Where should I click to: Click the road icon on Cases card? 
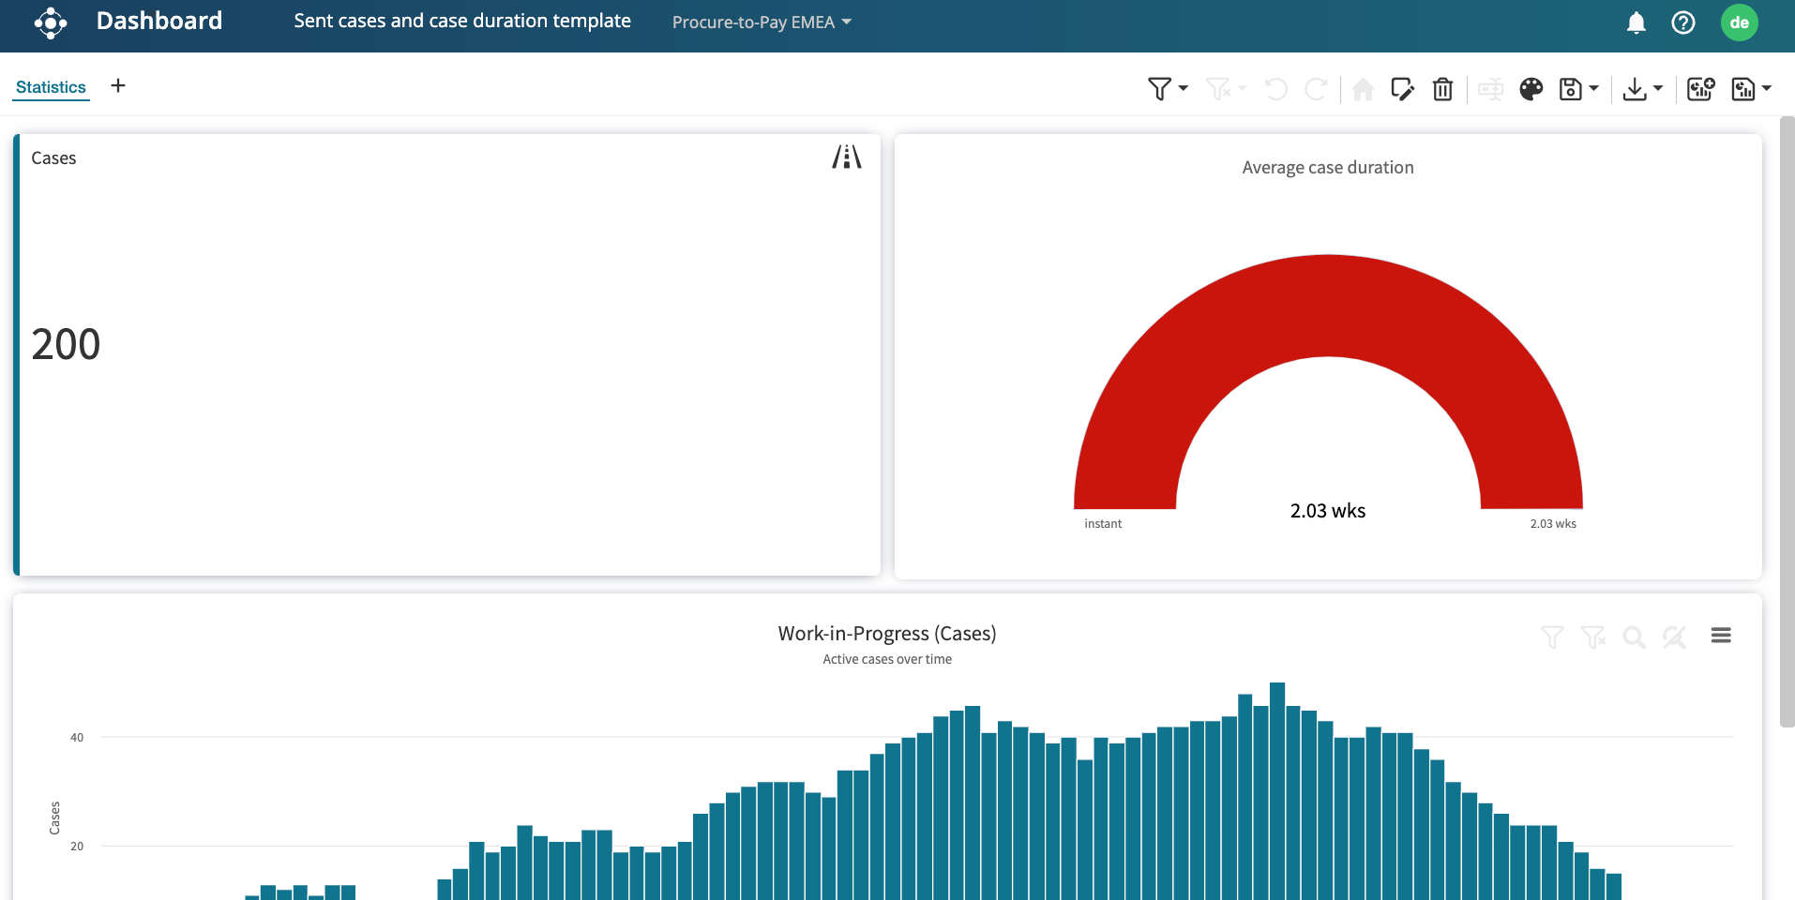pyautogui.click(x=847, y=157)
